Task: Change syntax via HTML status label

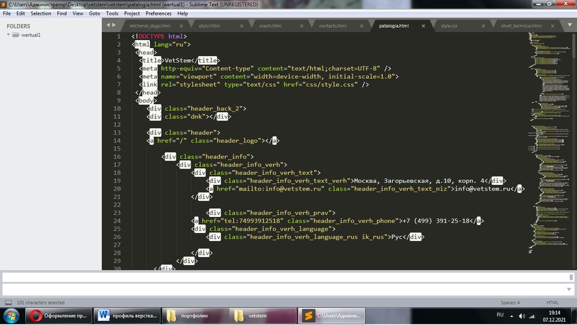Action: coord(552,303)
